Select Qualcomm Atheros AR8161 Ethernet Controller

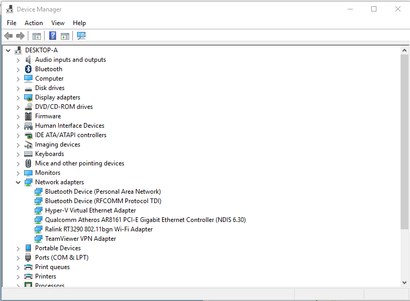click(x=145, y=220)
